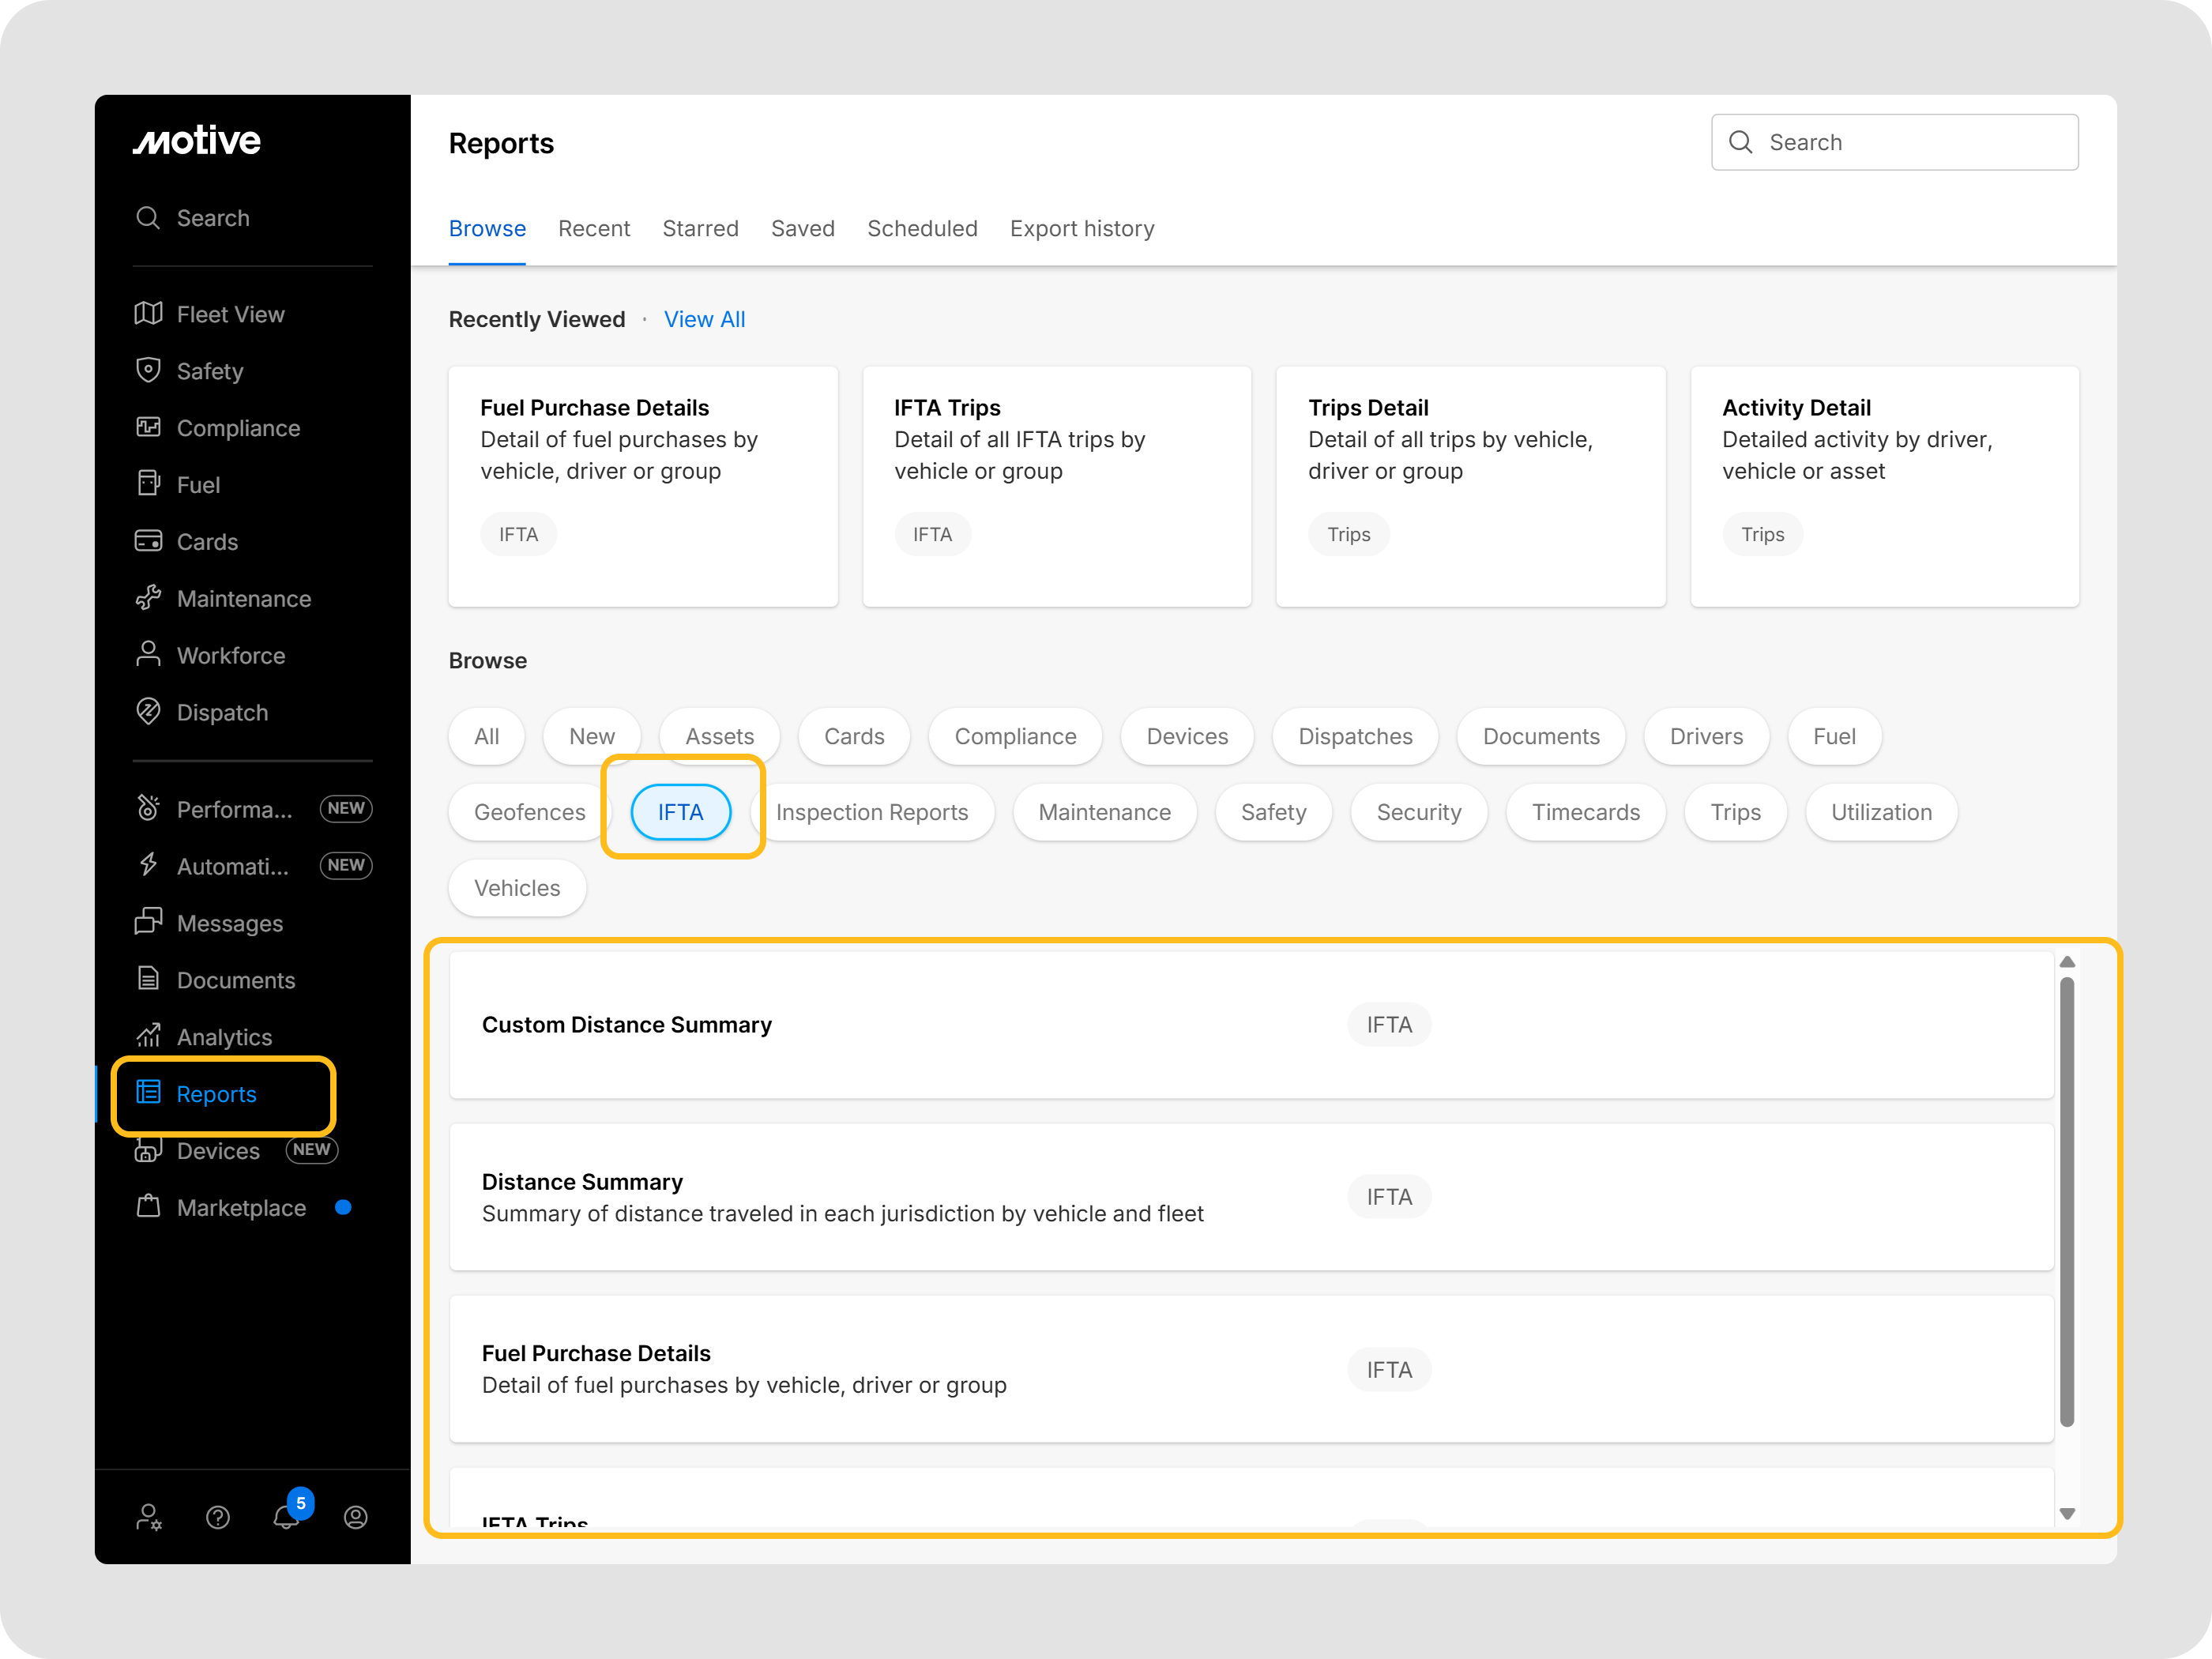Open the Export history tab
The width and height of the screenshot is (2212, 1659).
[x=1082, y=229]
